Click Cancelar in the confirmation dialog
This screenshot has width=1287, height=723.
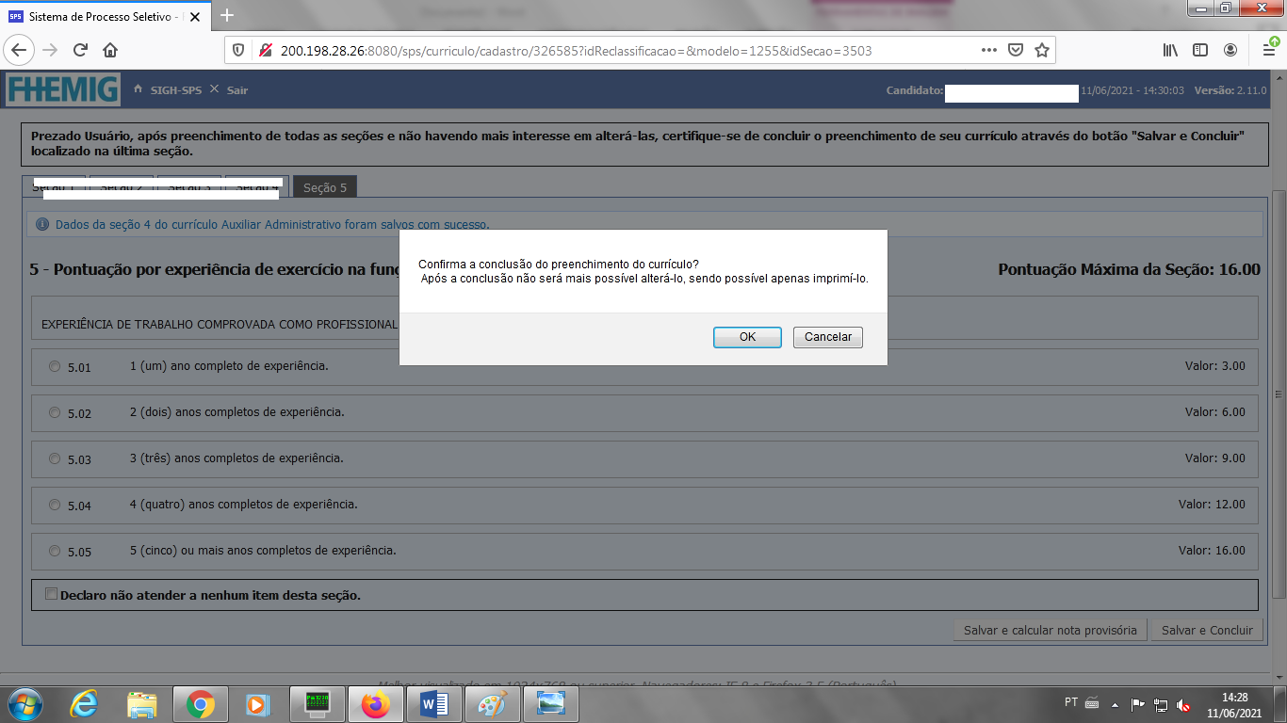click(827, 337)
